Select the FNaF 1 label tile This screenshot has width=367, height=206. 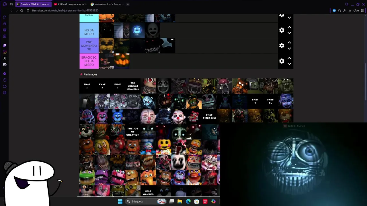pos(87,86)
